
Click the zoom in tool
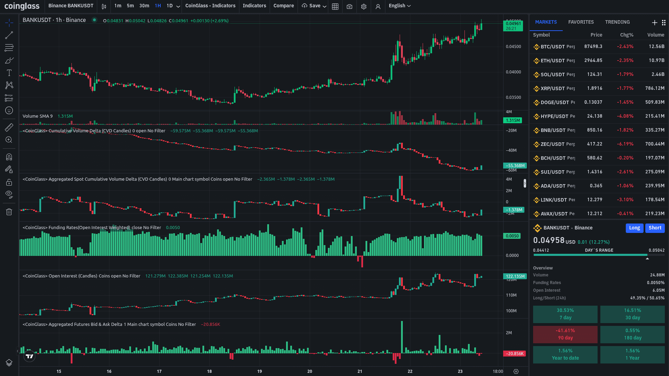pos(9,140)
